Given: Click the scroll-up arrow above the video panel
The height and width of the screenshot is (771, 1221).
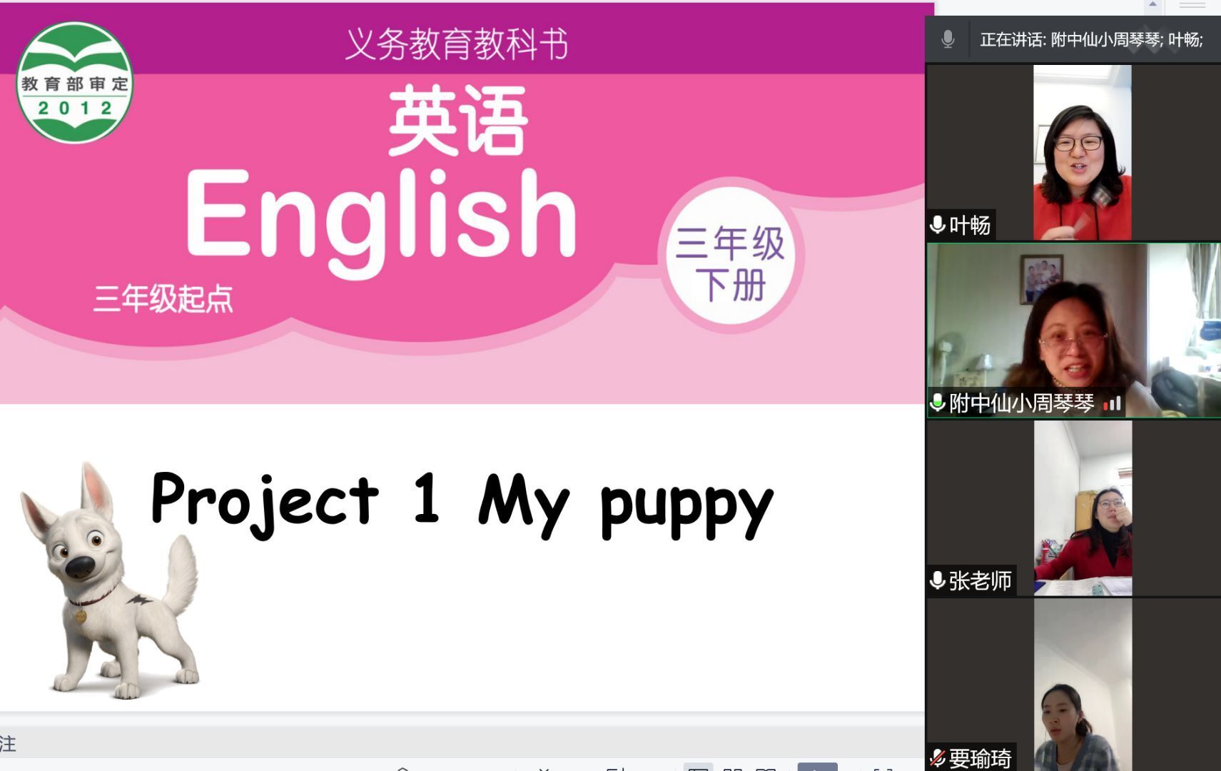Looking at the screenshot, I should point(1152,6).
